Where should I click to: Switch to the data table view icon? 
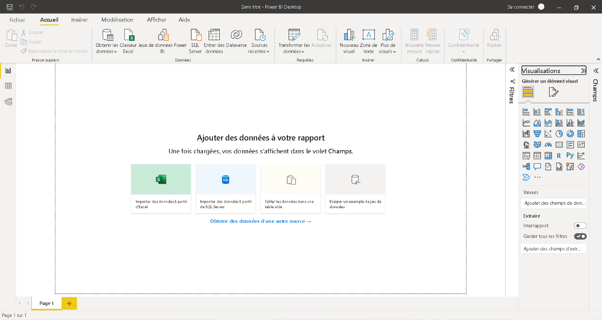8,86
